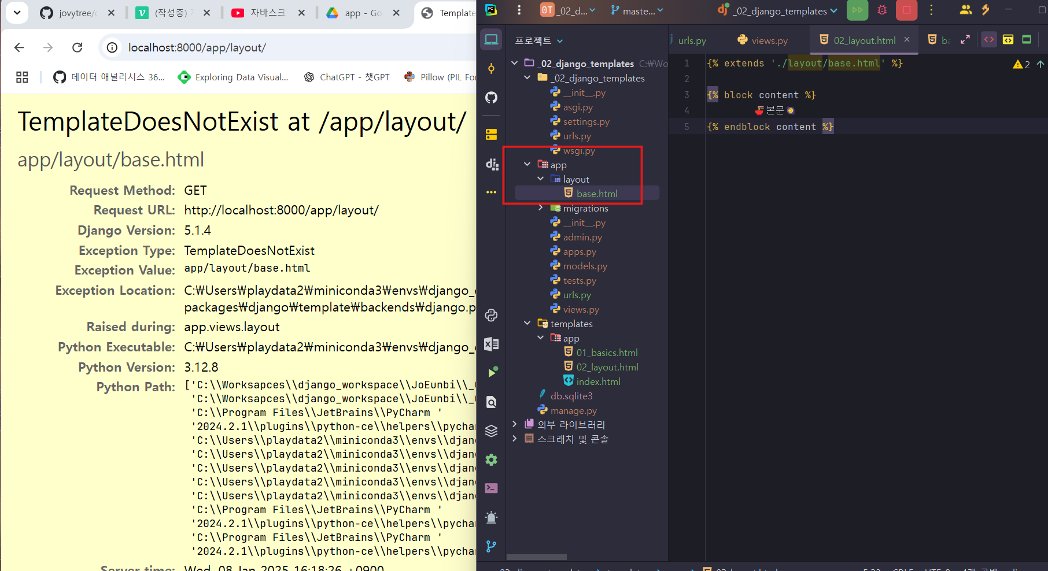
Task: Select the 02_layout.html editor tab
Action: (864, 40)
